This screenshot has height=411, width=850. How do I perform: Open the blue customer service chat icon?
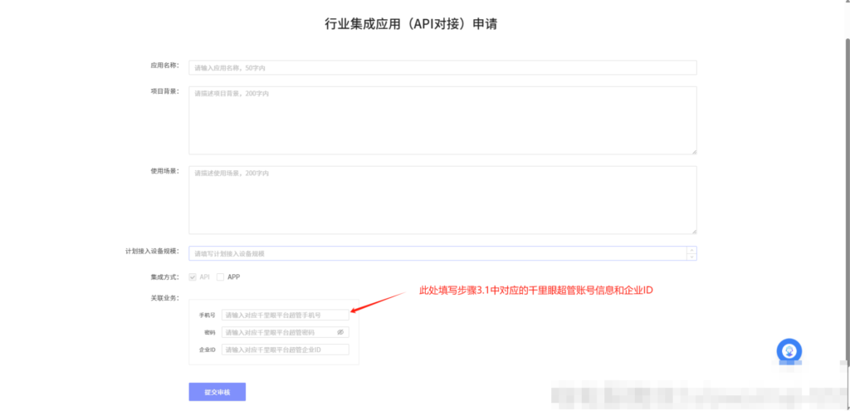(789, 350)
